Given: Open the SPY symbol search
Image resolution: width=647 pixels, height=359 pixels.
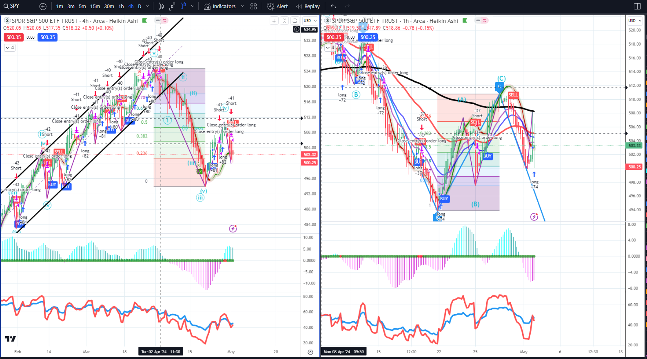Looking at the screenshot, I should (x=12, y=6).
